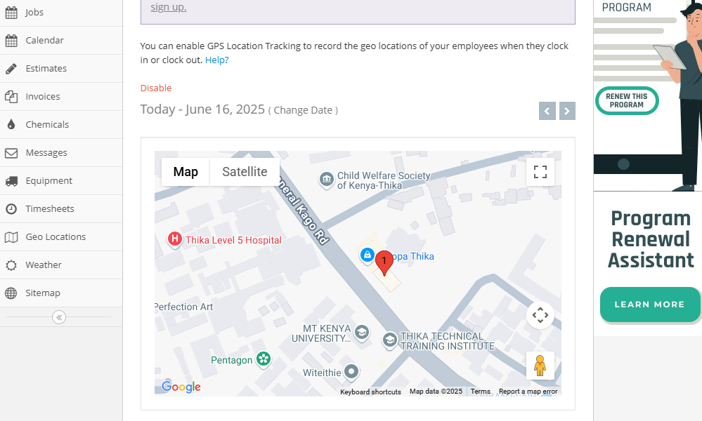The image size is (702, 421).
Task: Open the Help? link
Action: [216, 60]
